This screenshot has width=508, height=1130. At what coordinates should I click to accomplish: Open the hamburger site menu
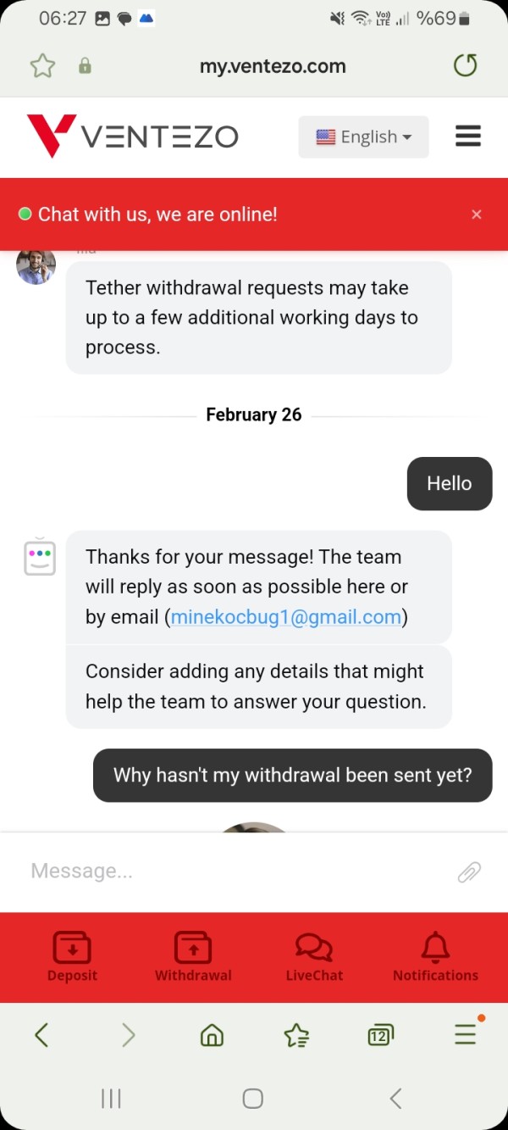click(x=468, y=136)
